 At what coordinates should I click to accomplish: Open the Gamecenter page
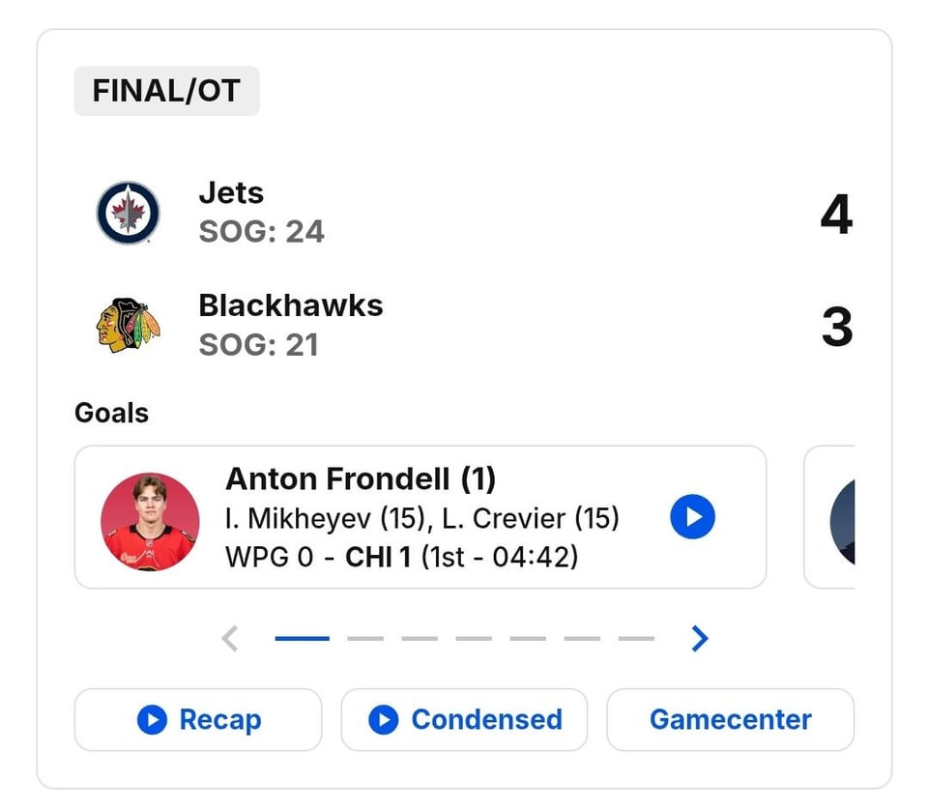point(730,720)
